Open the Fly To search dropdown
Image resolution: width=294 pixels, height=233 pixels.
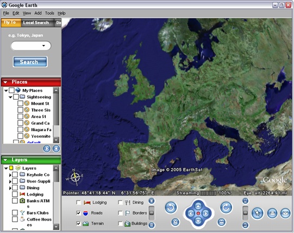(x=43, y=46)
